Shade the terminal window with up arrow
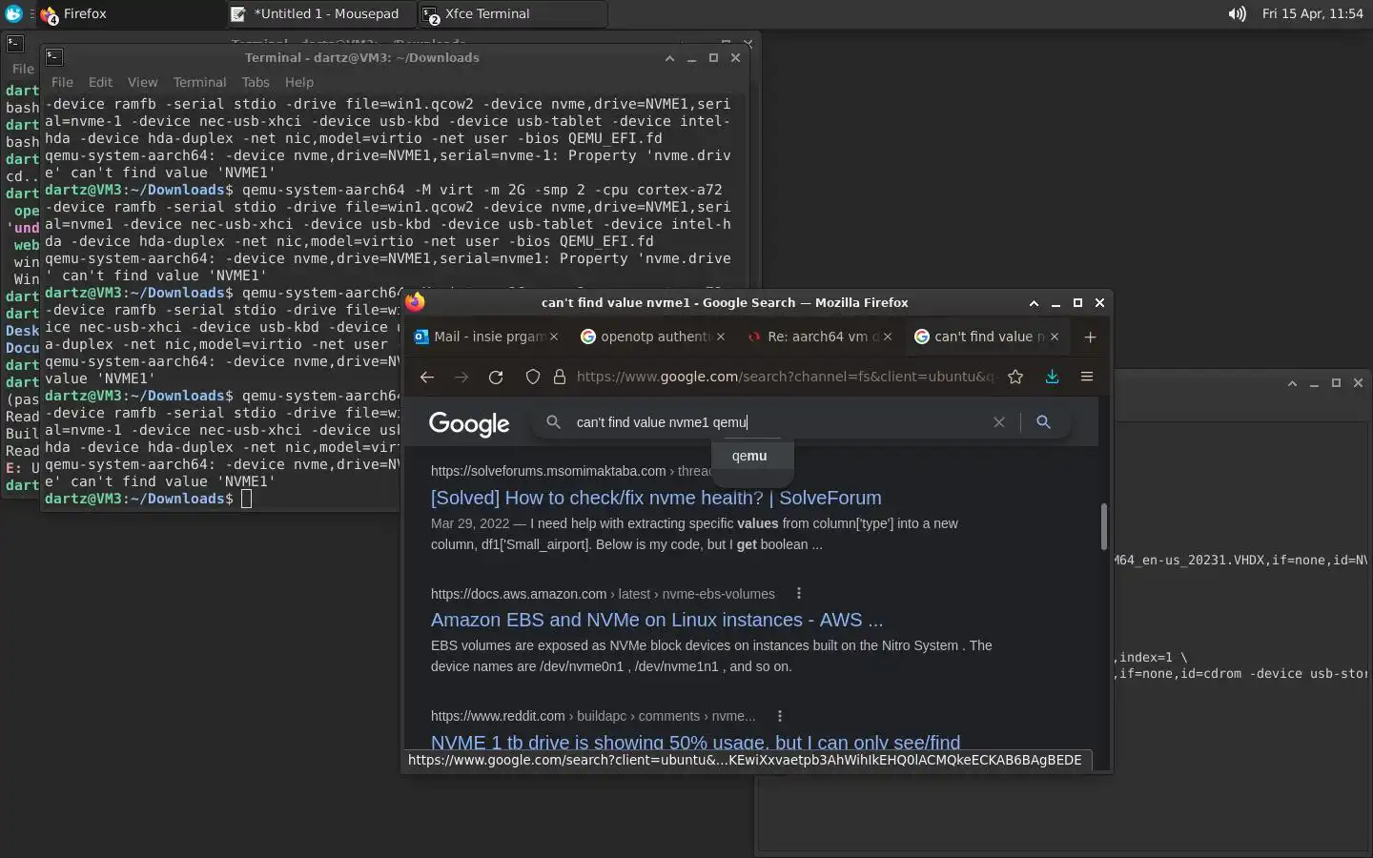Viewport: 1373px width, 858px height. 669,57
